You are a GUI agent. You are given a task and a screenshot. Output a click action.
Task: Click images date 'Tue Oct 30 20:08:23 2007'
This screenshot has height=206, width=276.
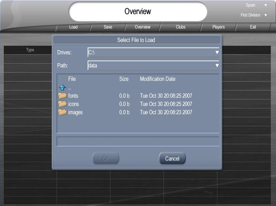tap(166, 112)
